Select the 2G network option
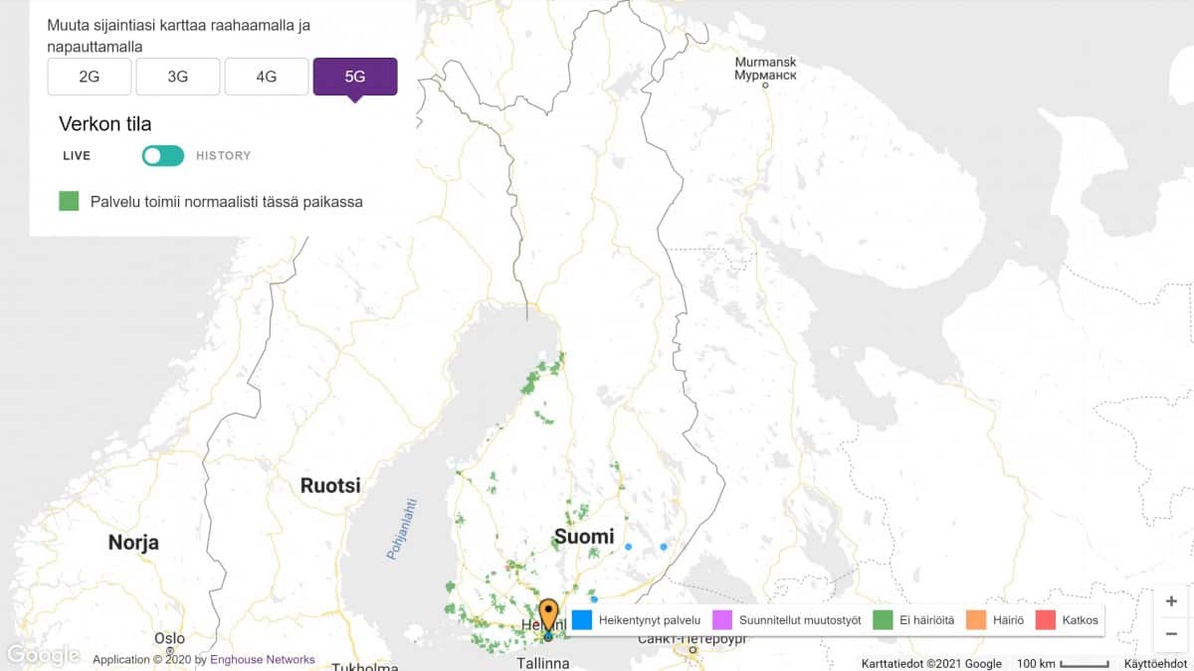Screen dimensions: 1194x671 tap(89, 76)
